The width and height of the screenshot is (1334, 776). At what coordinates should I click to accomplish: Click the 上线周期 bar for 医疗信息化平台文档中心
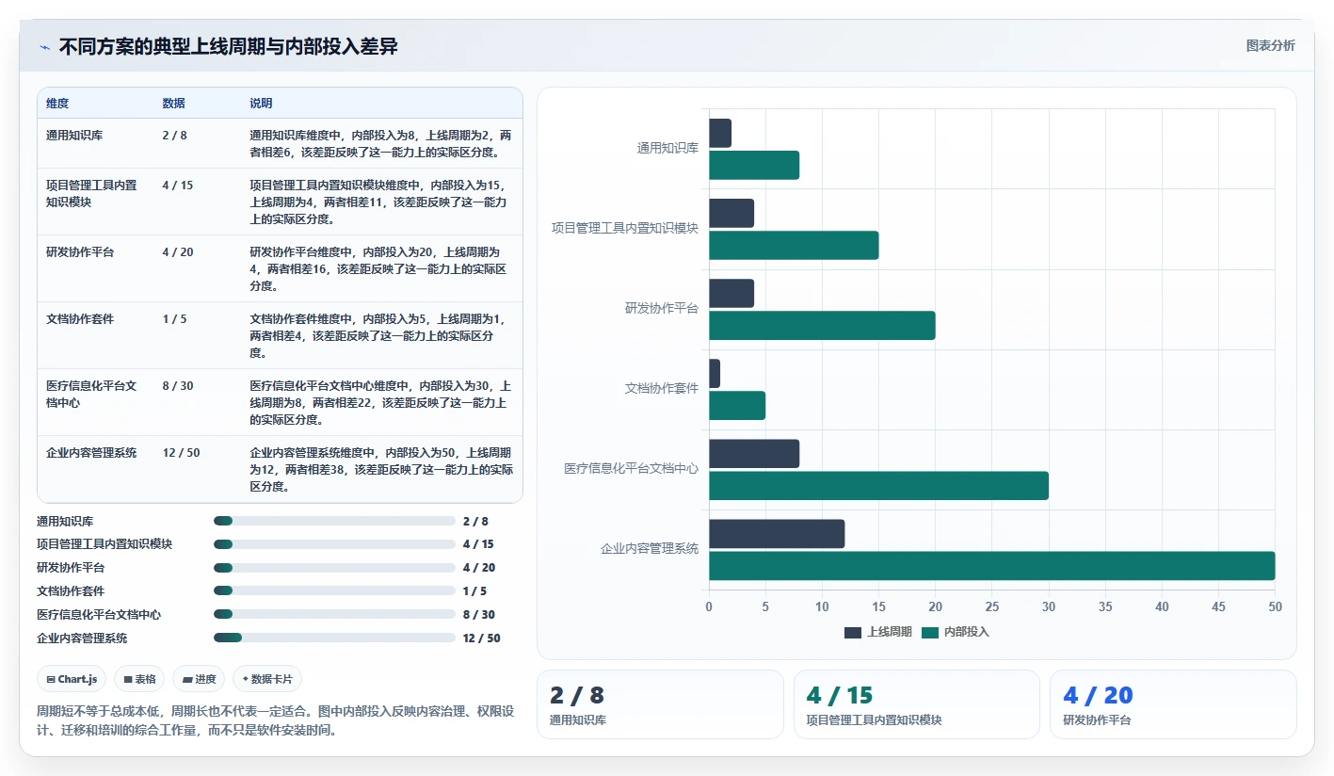tap(754, 453)
